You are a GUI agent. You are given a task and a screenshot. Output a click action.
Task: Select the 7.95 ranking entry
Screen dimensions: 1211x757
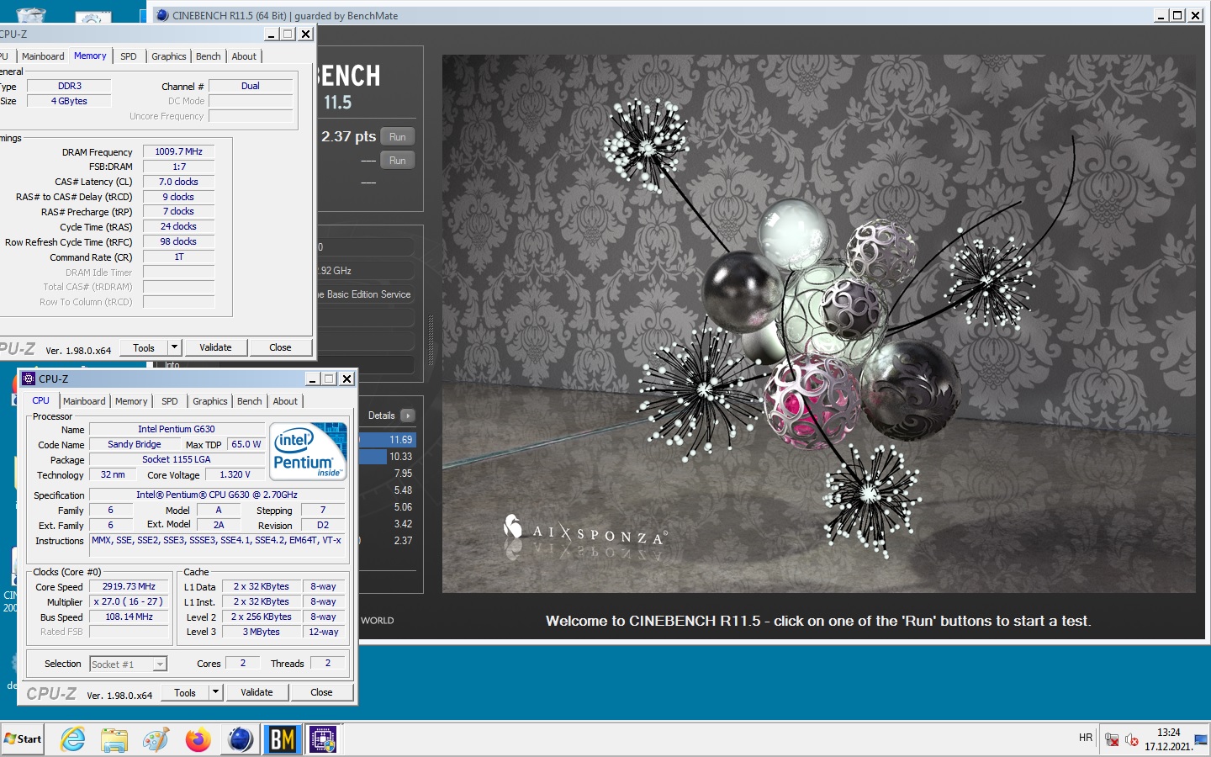click(388, 474)
